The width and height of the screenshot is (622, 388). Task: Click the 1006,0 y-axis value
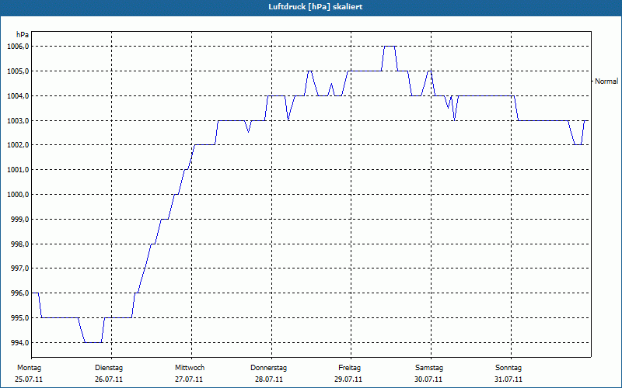18,47
